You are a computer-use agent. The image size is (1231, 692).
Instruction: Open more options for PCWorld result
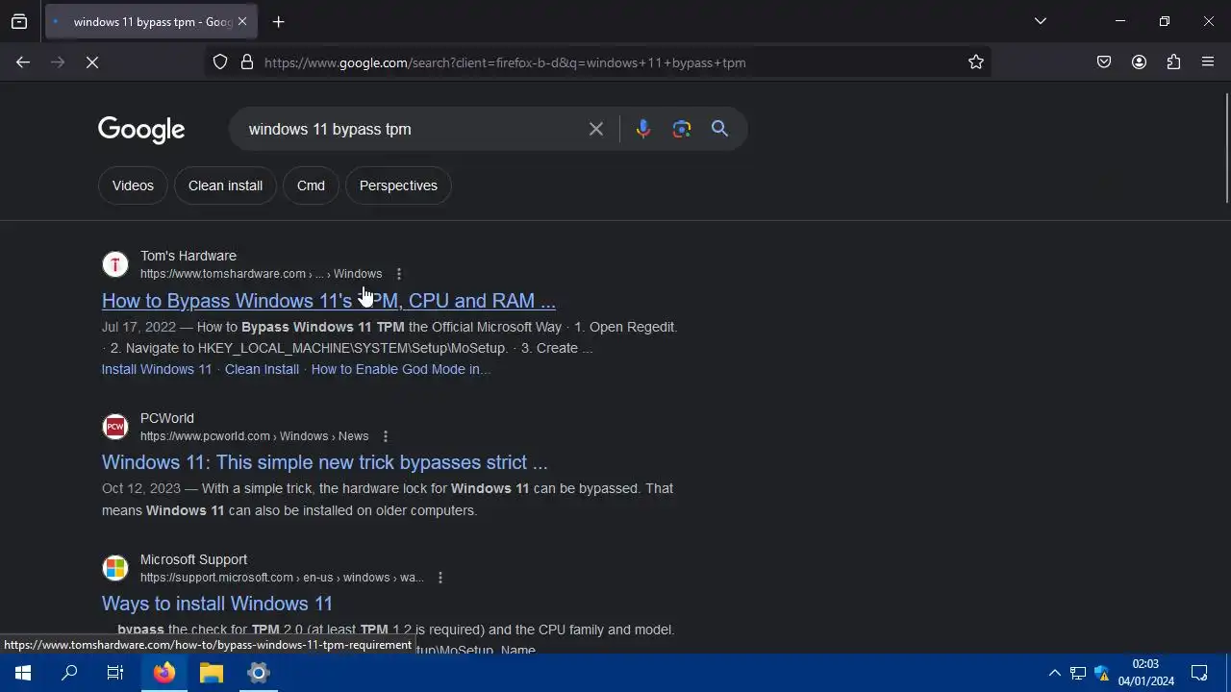[386, 436]
